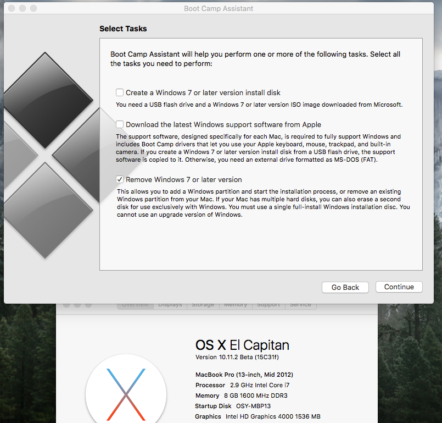Image resolution: width=442 pixels, height=423 pixels.
Task: Enable Create a Windows 7 install disk checkbox
Action: click(120, 92)
